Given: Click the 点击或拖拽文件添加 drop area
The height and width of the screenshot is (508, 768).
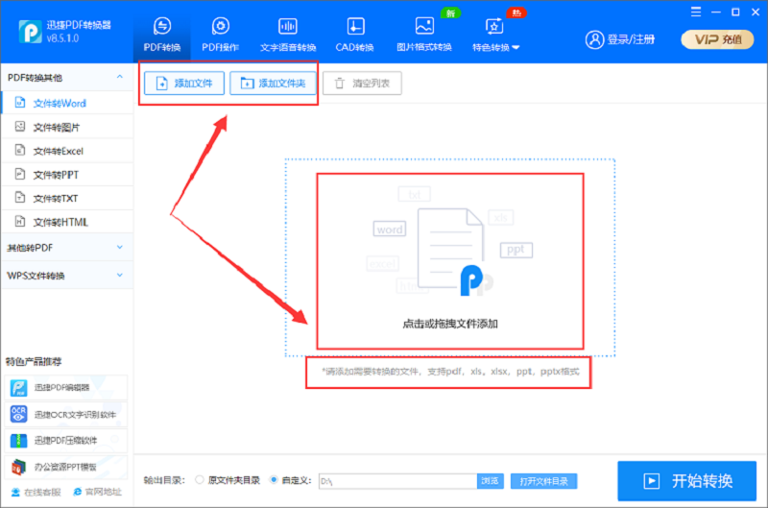Looking at the screenshot, I should 450,257.
